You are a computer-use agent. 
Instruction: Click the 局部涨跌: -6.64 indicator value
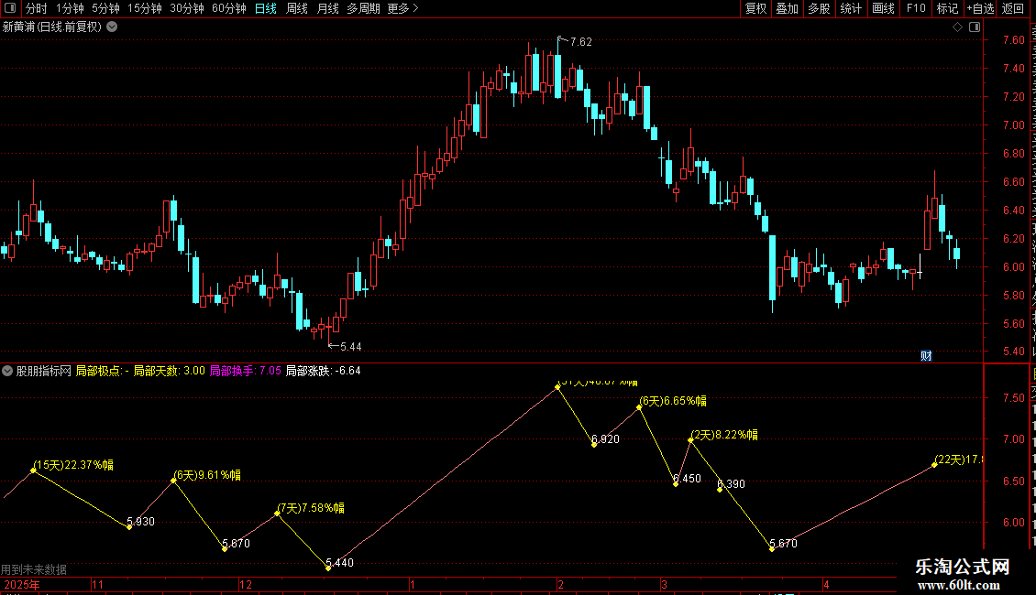click(x=323, y=371)
